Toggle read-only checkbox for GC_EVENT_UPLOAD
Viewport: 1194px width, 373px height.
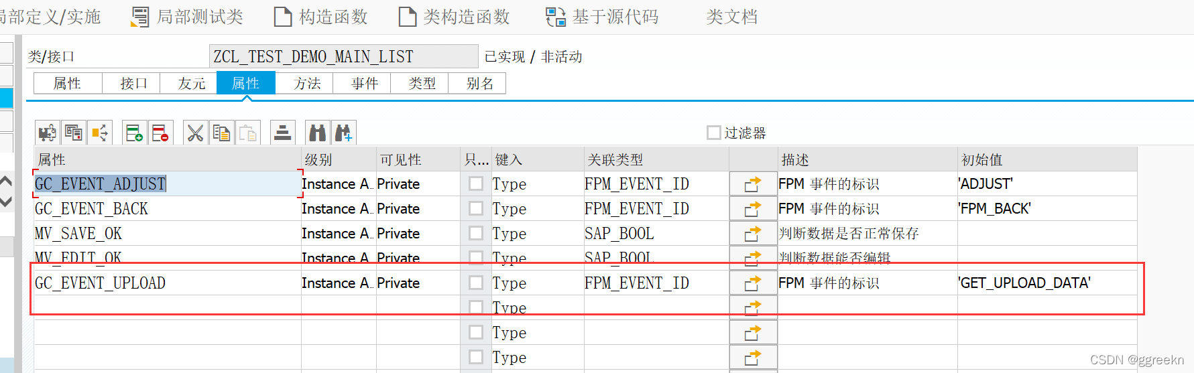(x=476, y=283)
